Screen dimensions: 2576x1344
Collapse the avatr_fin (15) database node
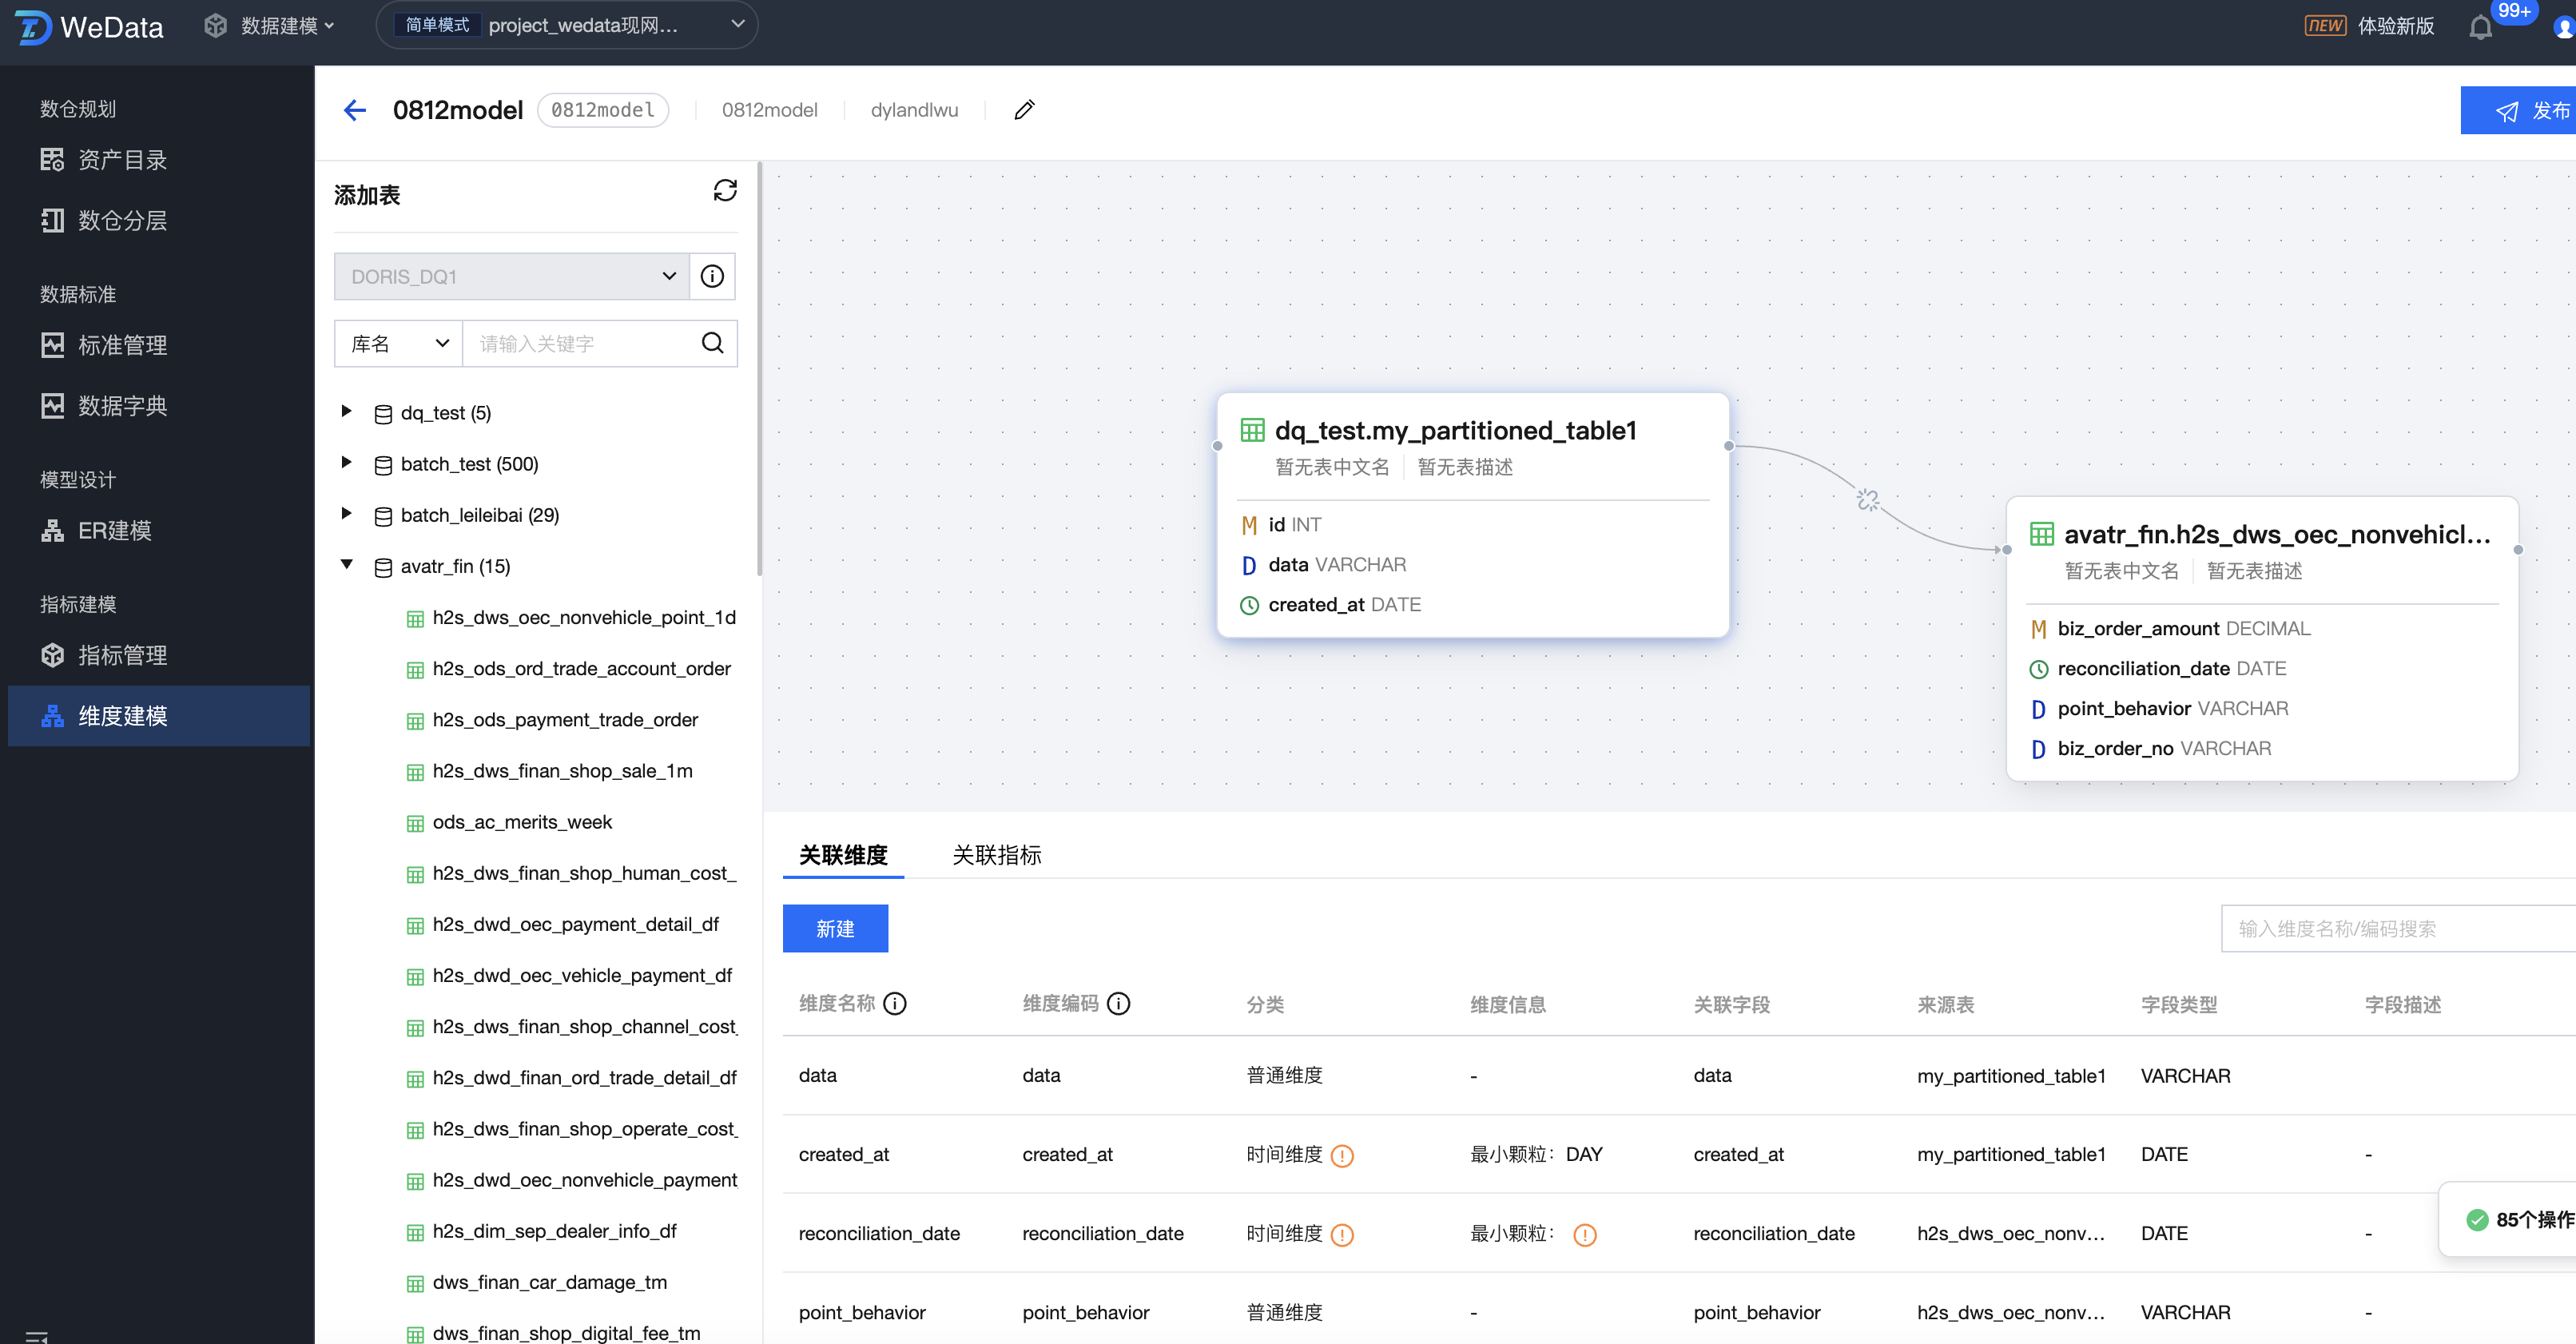pos(346,564)
